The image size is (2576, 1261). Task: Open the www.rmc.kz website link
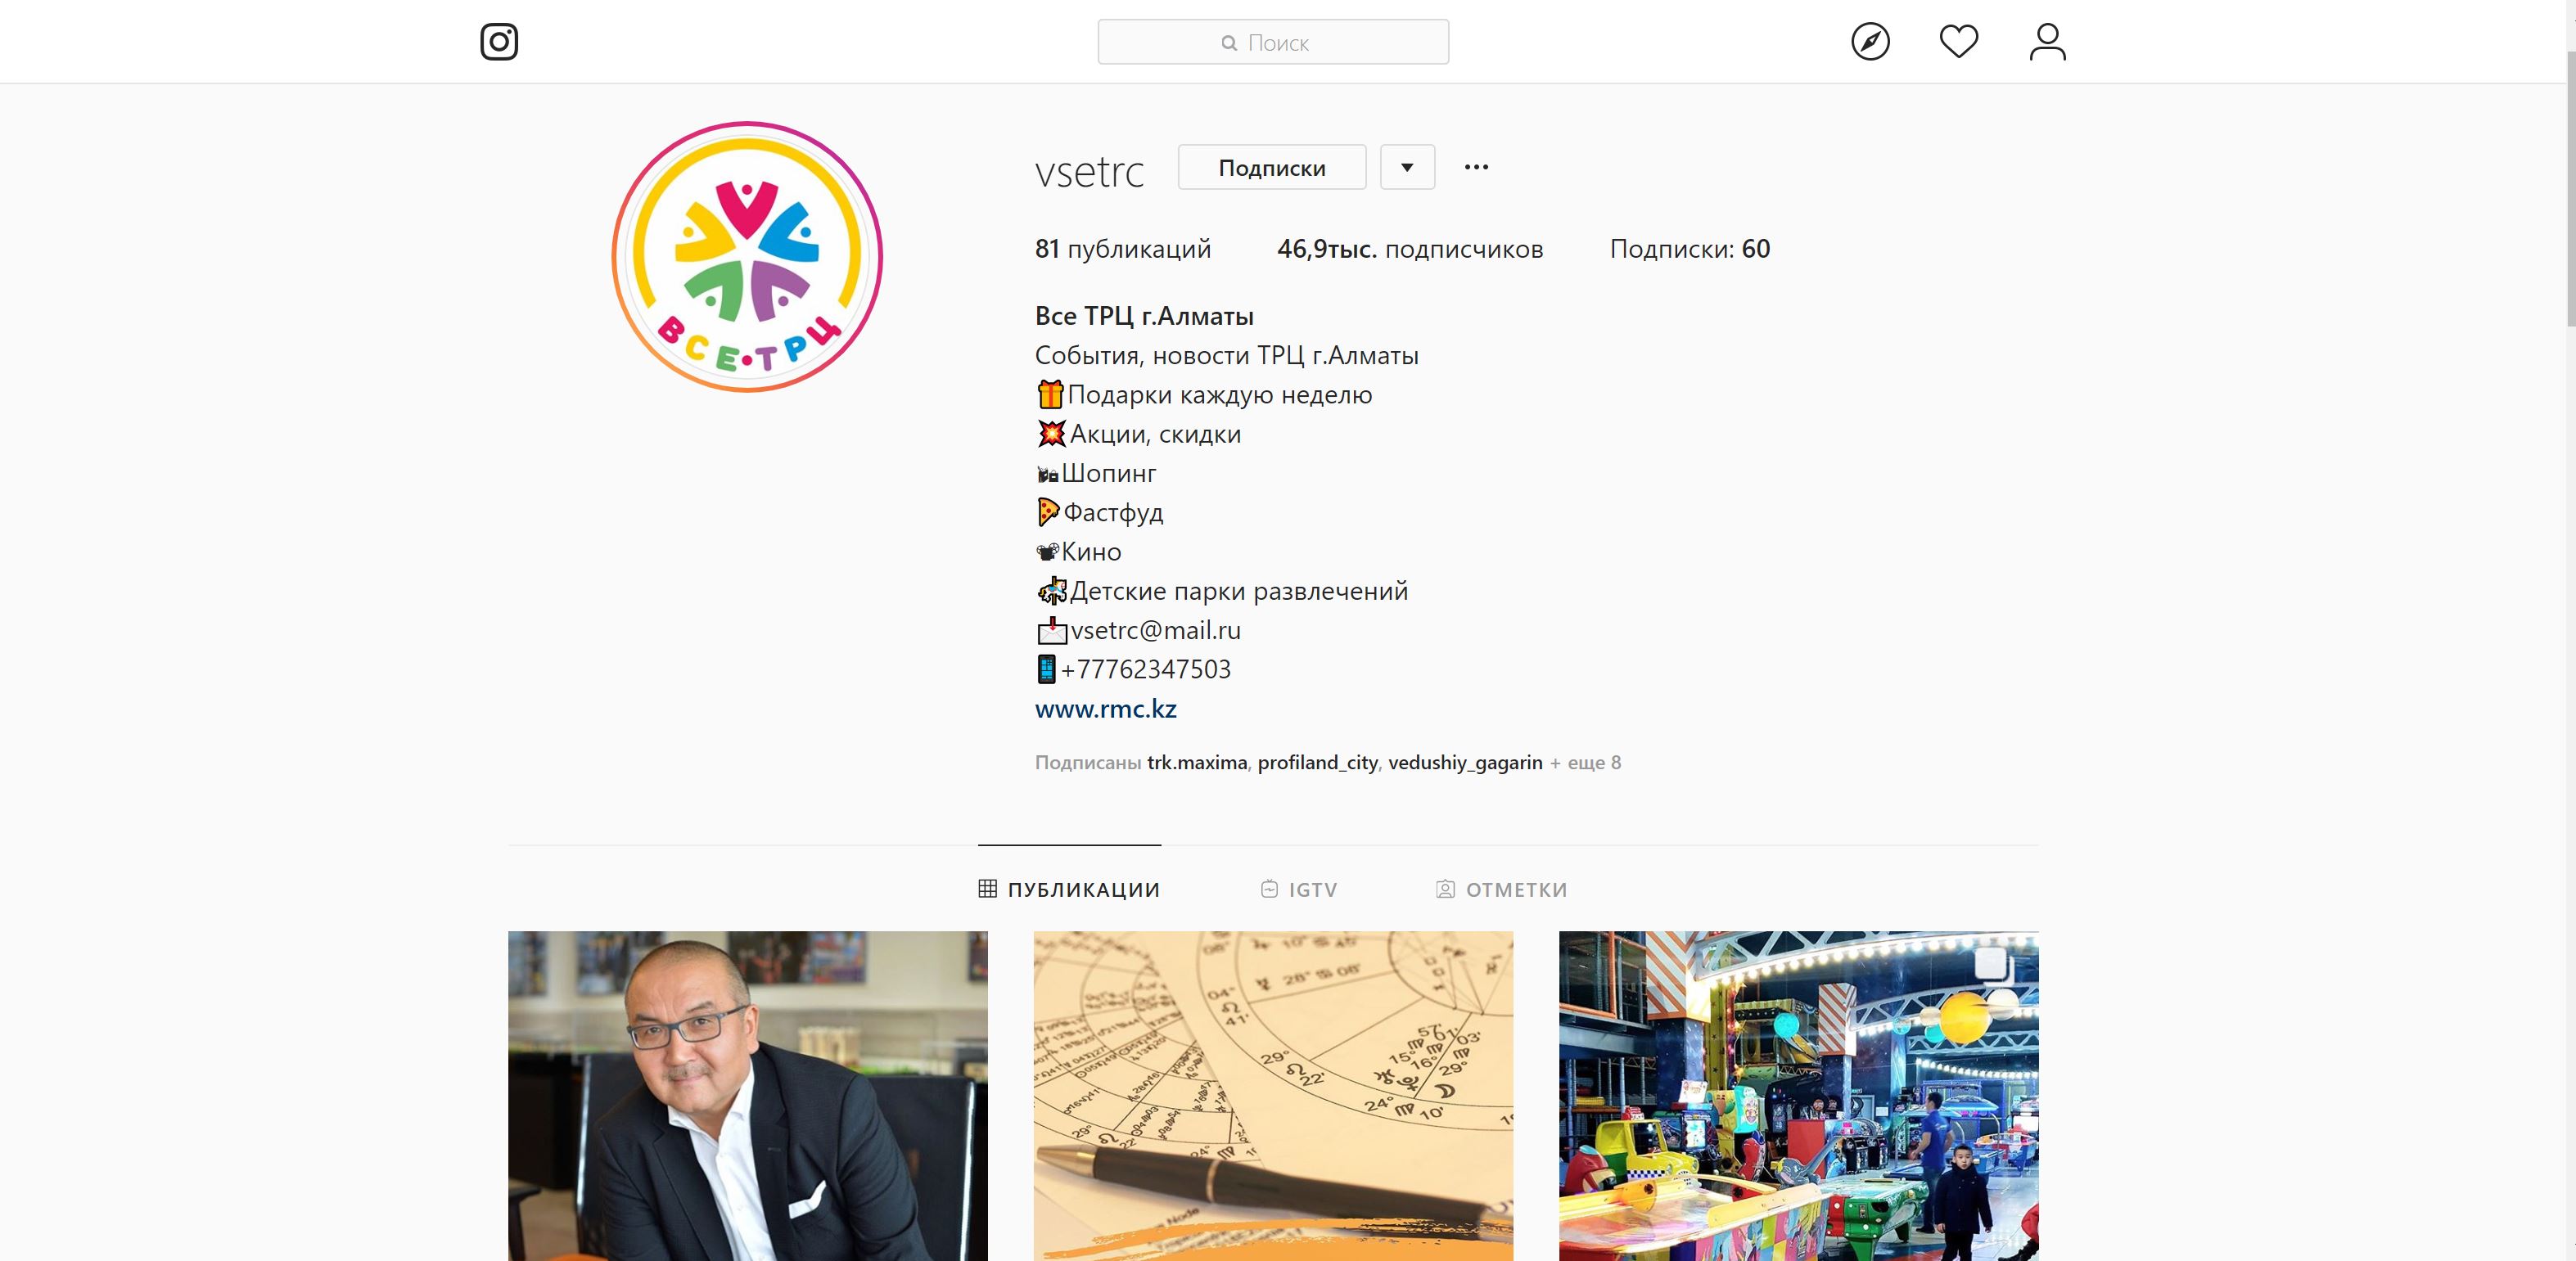point(1105,709)
